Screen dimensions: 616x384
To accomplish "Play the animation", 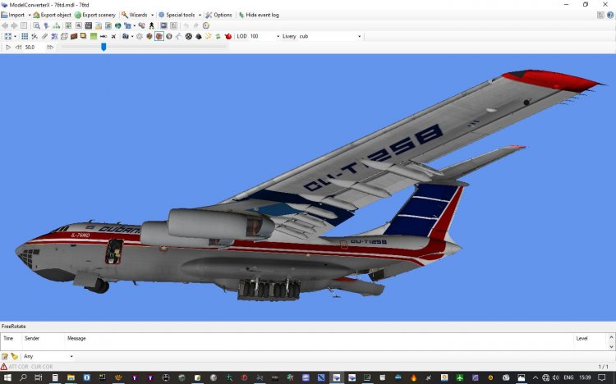I will pos(8,47).
